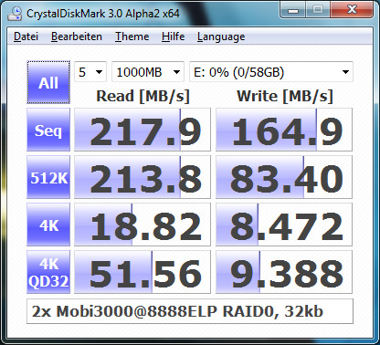Image resolution: width=380 pixels, height=345 pixels.
Task: Click the Read [MB/s] column header
Action: pos(142,96)
